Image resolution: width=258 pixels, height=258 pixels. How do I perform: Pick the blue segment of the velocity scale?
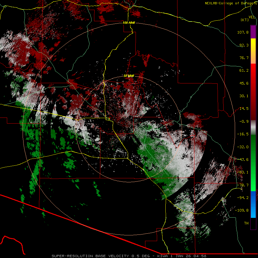pos(253,204)
